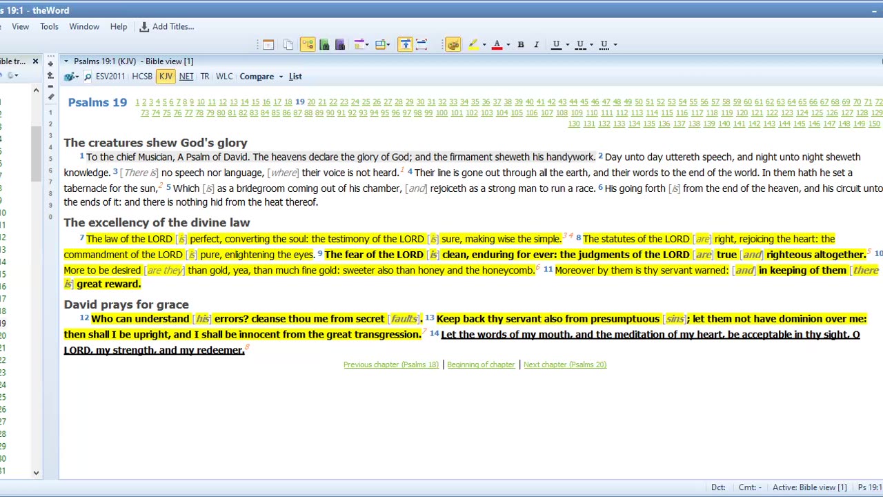Click the green binoculars search icon
Viewport: 883px width, 497px height.
coord(324,44)
